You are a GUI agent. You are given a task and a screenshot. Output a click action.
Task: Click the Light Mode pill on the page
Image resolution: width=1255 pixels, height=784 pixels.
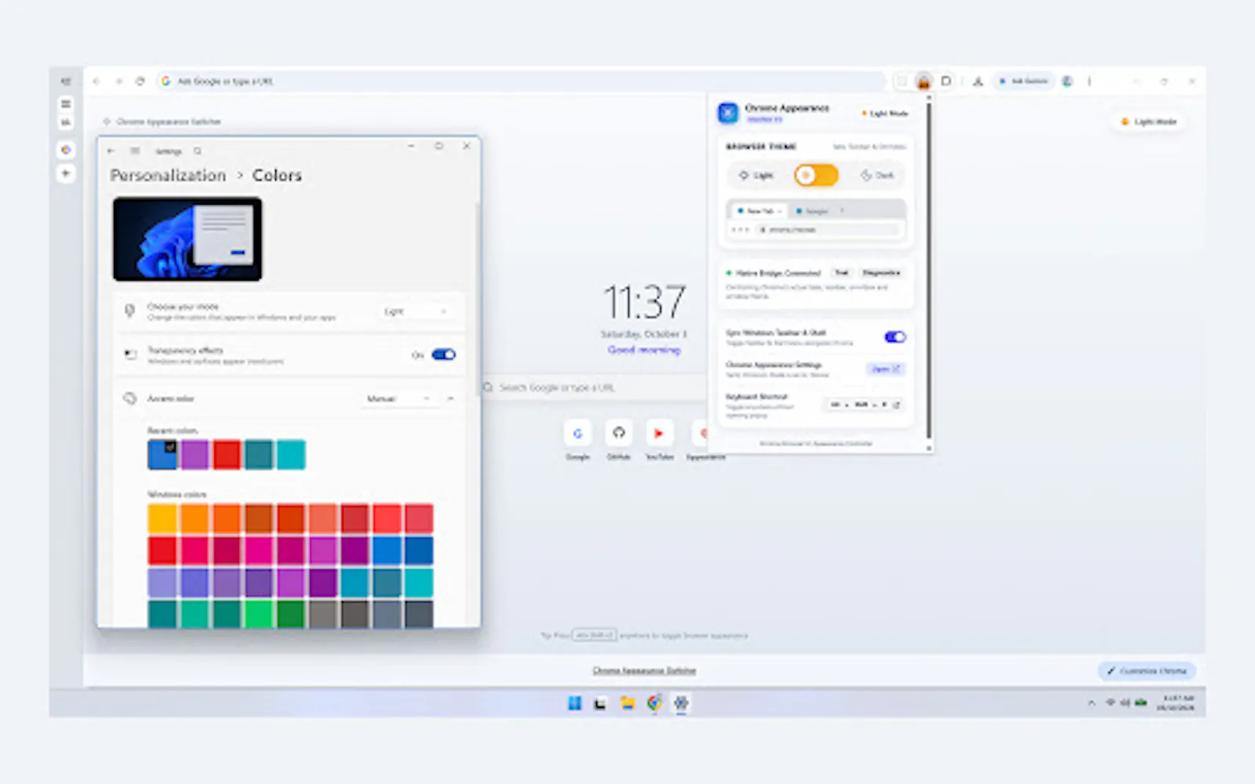(x=1148, y=122)
